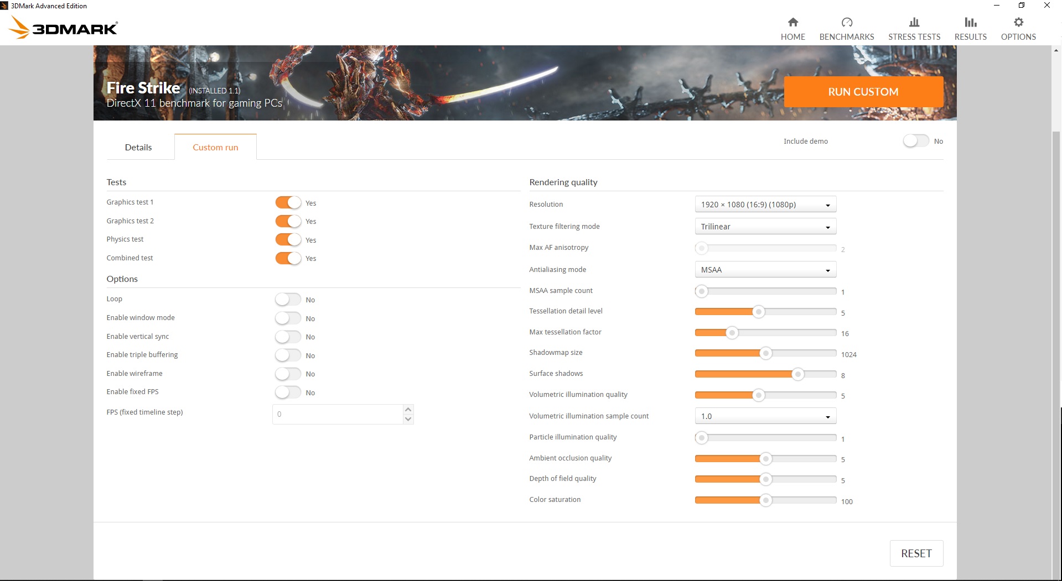Screen dimensions: 1062x581
Task: Adjust Volumetric illumination quality slider
Action: click(765, 395)
